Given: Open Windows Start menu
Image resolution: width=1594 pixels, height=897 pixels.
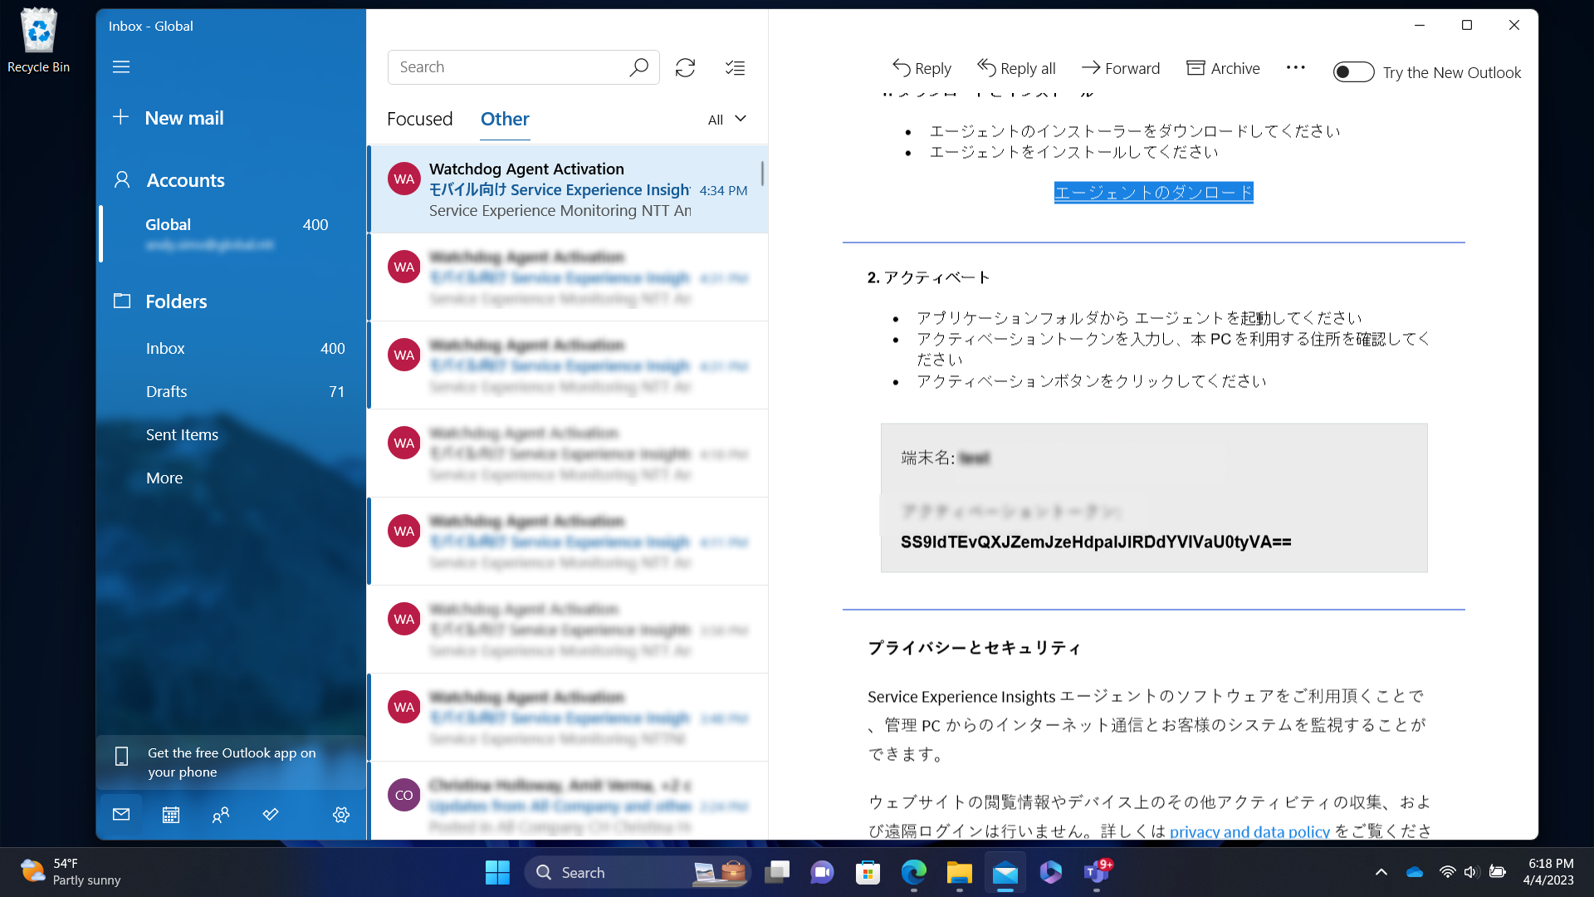Looking at the screenshot, I should click(497, 872).
